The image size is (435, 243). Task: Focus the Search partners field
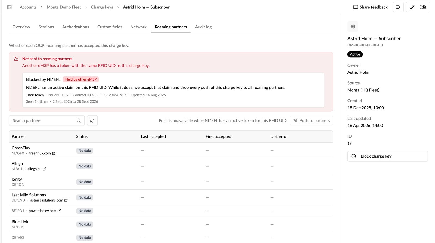click(47, 120)
